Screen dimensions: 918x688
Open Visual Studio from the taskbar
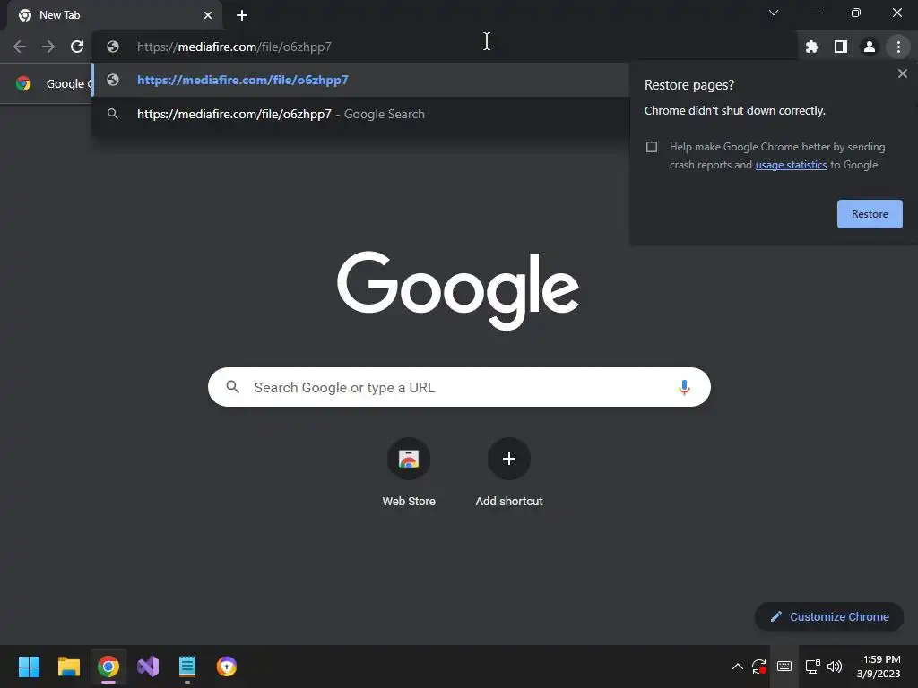click(148, 666)
